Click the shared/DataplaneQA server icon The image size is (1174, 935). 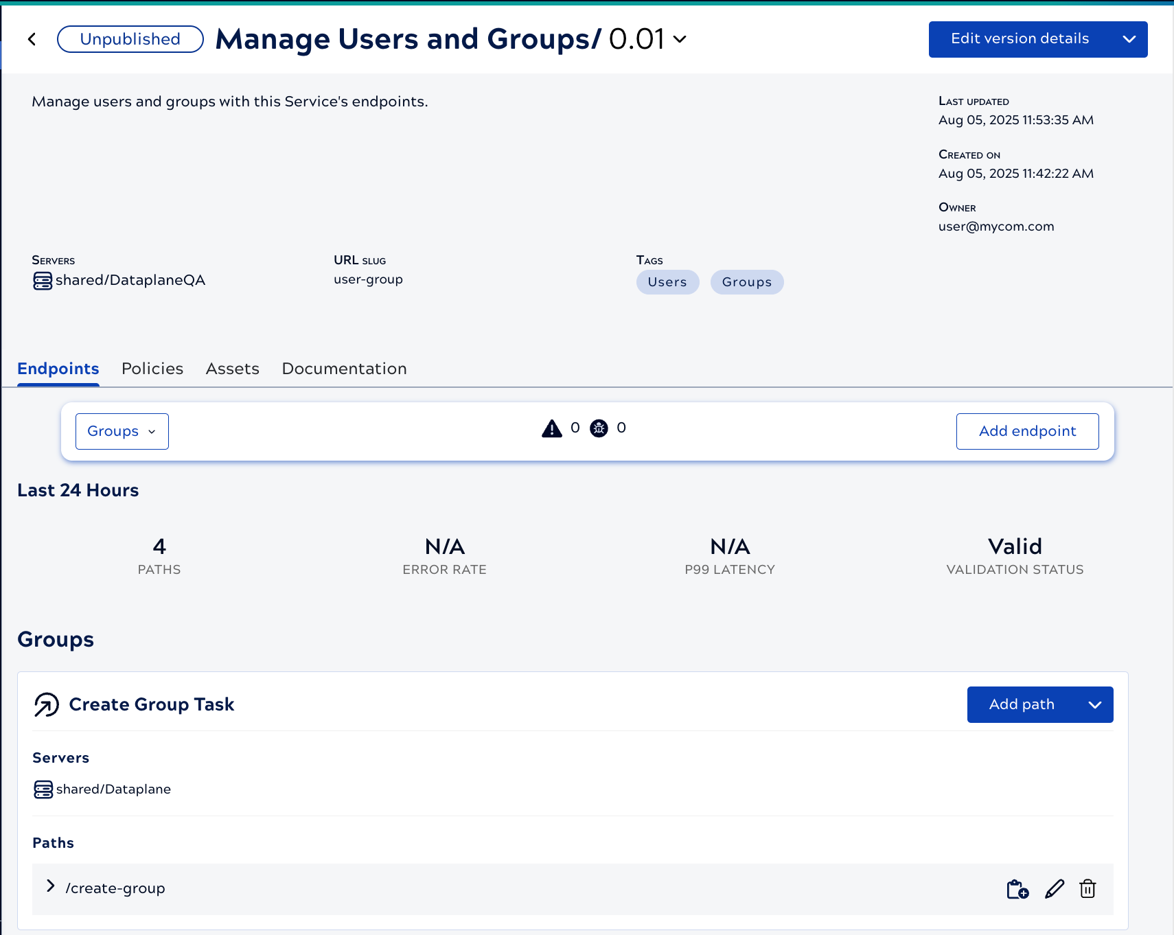click(x=43, y=281)
